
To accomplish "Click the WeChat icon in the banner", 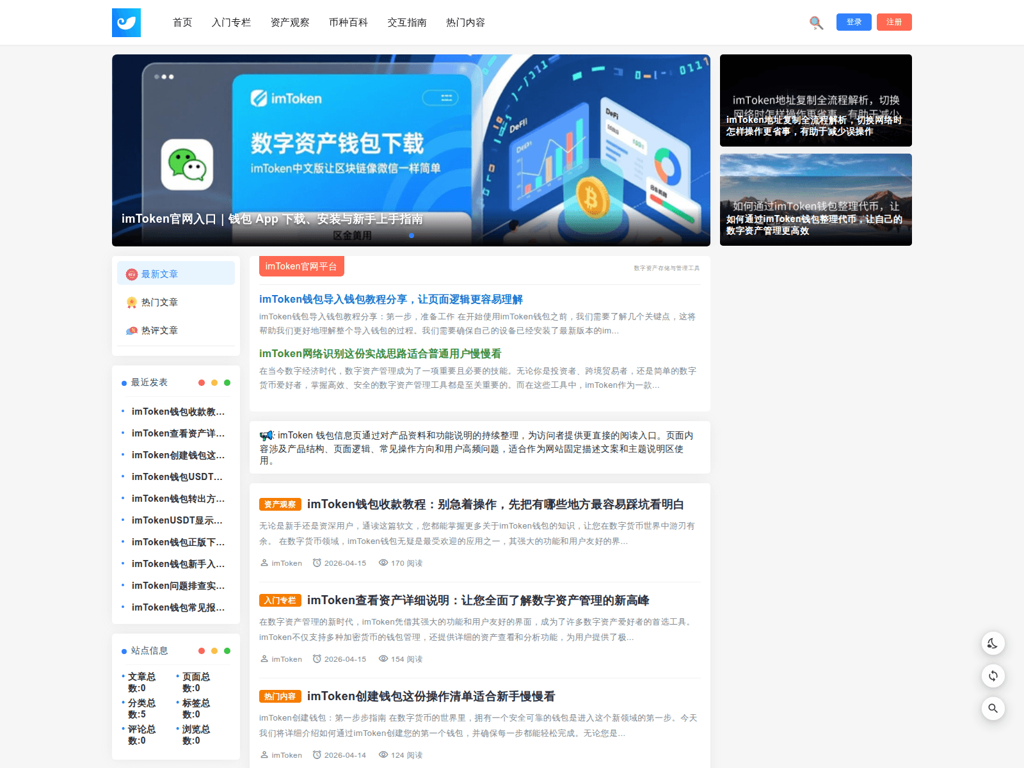I will click(187, 164).
